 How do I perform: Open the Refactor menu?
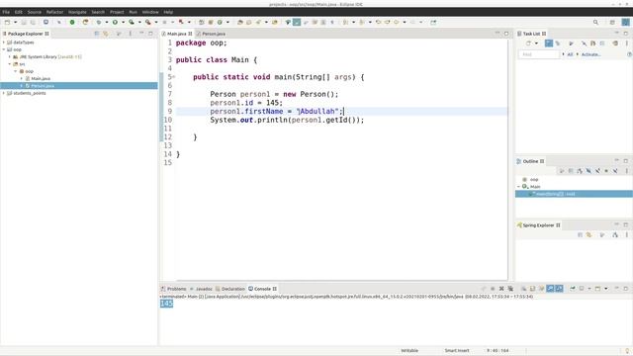tap(54, 12)
